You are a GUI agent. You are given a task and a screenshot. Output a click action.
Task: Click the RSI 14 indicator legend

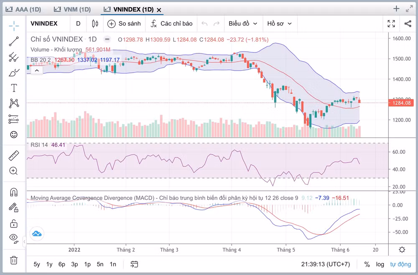point(39,145)
